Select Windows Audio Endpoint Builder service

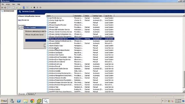coord(80,50)
